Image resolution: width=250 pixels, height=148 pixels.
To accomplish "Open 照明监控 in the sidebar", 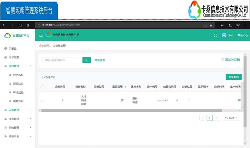I will (x=18, y=75).
